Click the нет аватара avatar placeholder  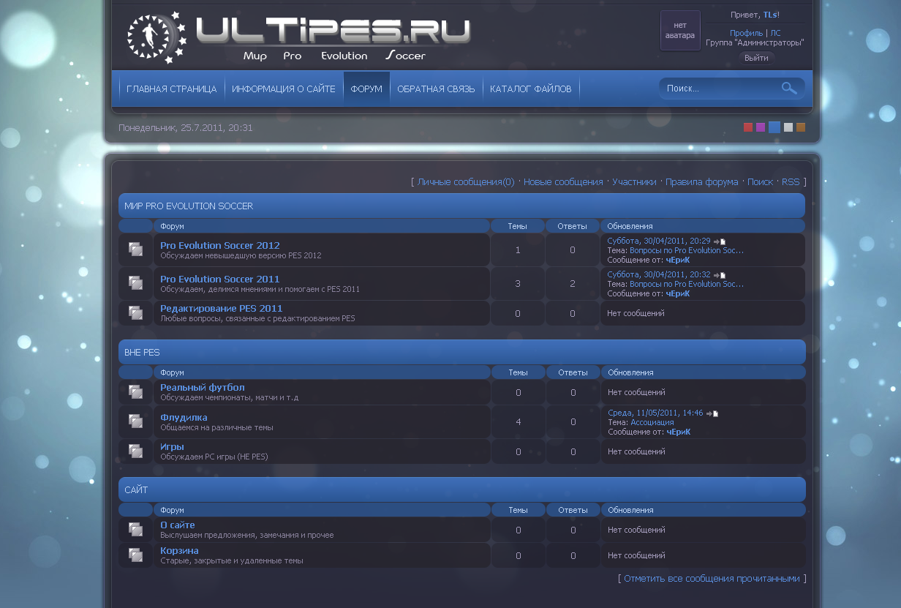coord(680,31)
